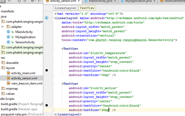Screen dimensions: 185x116
Task: Select the MainActivity class icon in tree
Action: coord(8,32)
